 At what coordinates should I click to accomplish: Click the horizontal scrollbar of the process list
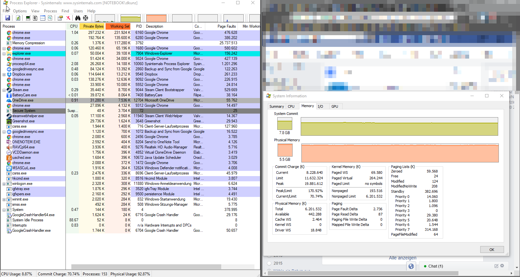pyautogui.click(x=146, y=267)
